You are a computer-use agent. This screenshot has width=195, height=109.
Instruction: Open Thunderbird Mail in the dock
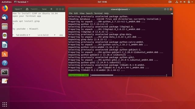[x=5, y=17]
